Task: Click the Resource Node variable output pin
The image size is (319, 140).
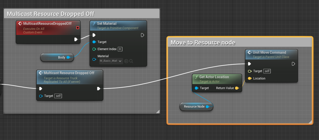Action: 208,107
